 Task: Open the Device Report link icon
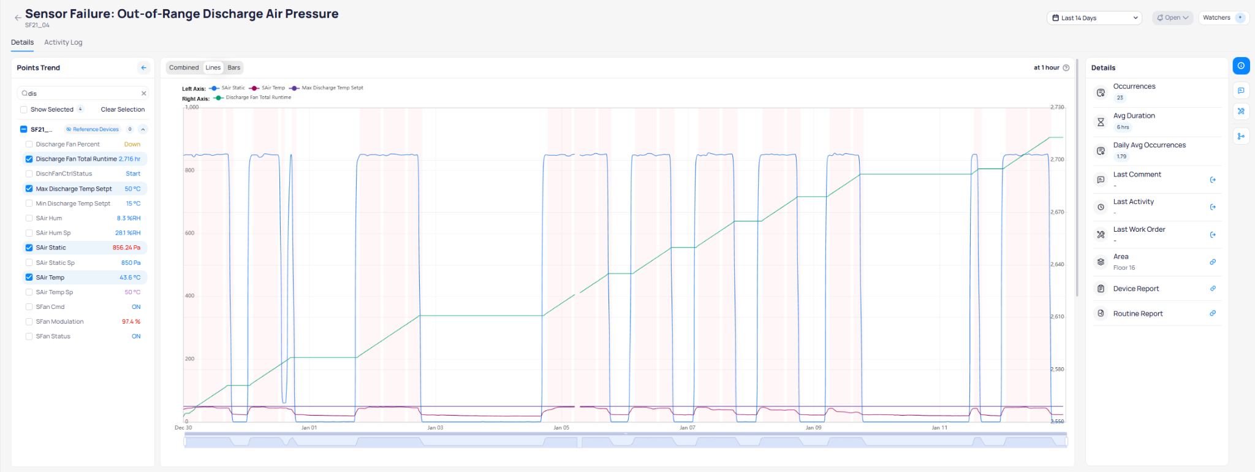(1213, 289)
